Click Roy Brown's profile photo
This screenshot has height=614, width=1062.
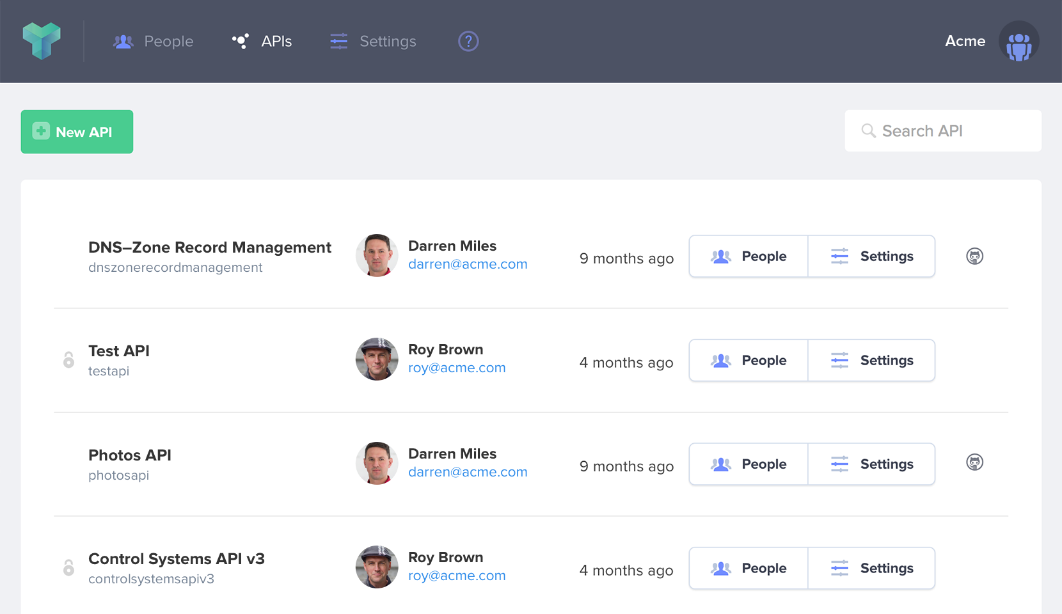pyautogui.click(x=376, y=359)
